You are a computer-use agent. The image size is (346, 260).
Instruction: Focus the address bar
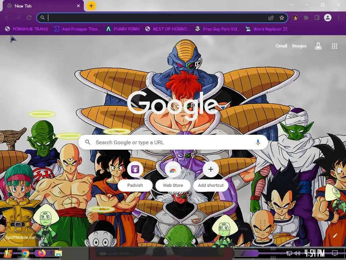coord(162,18)
